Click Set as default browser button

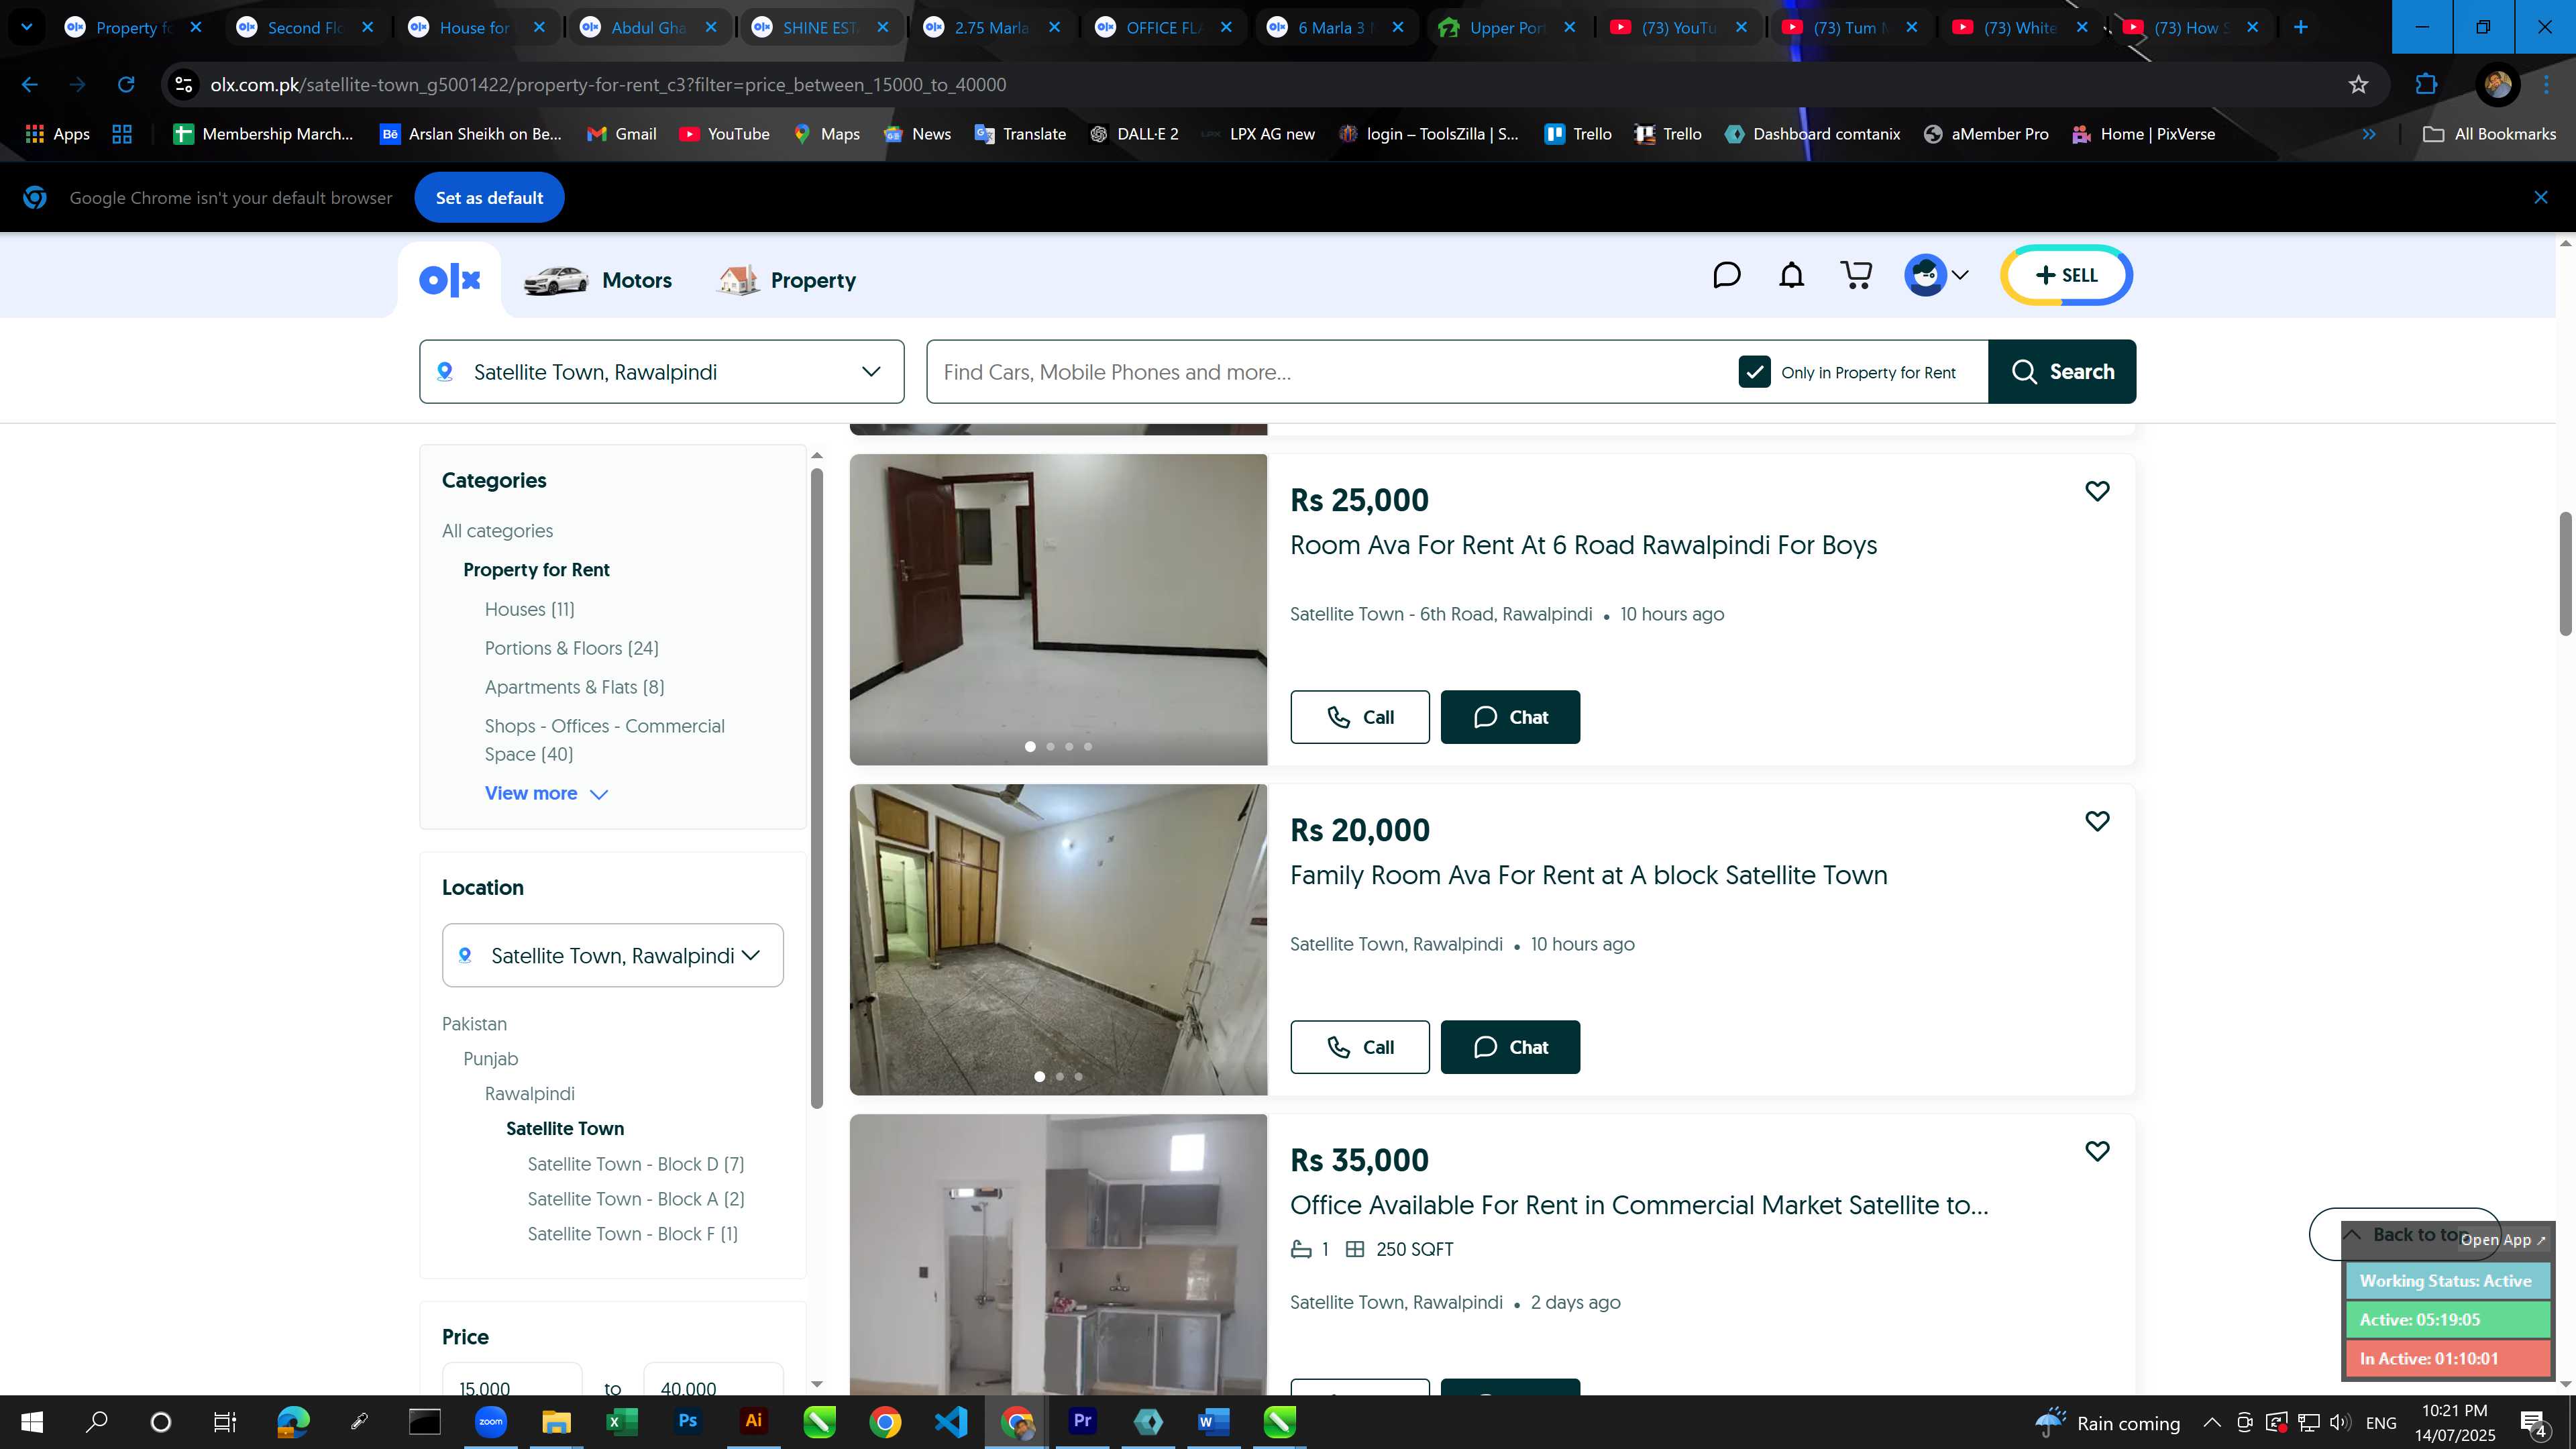tap(489, 198)
